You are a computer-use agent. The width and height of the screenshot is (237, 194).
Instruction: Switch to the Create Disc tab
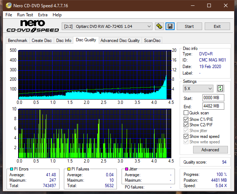42,41
